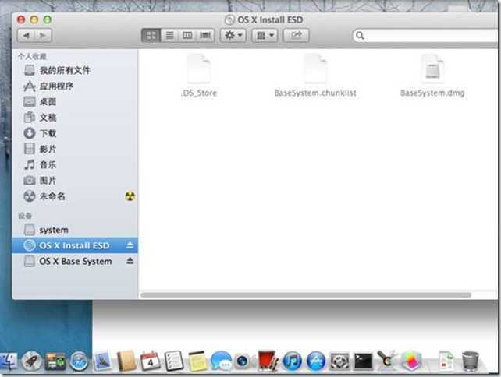The image size is (501, 377).
Task: Switch to Cover Flow view
Action: pos(205,35)
